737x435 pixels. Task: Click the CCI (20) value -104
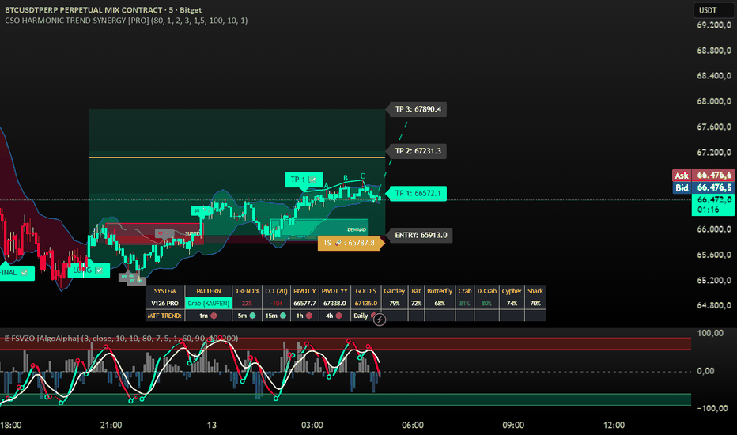(277, 304)
